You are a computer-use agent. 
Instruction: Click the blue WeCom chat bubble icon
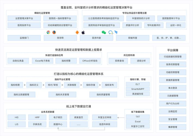tap(111, 32)
